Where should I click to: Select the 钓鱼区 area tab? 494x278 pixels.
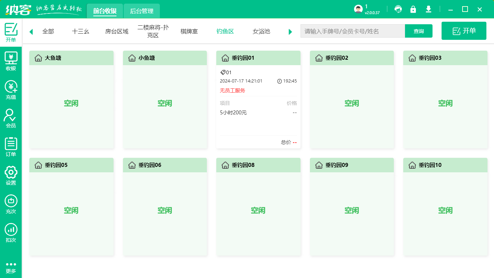click(x=225, y=31)
